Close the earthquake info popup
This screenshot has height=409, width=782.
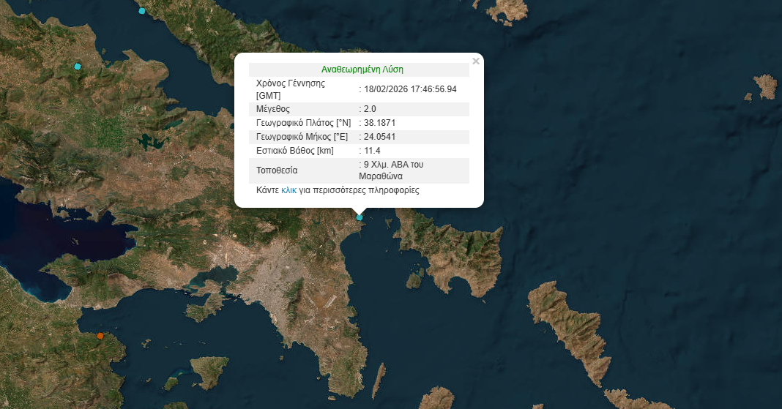pos(476,61)
